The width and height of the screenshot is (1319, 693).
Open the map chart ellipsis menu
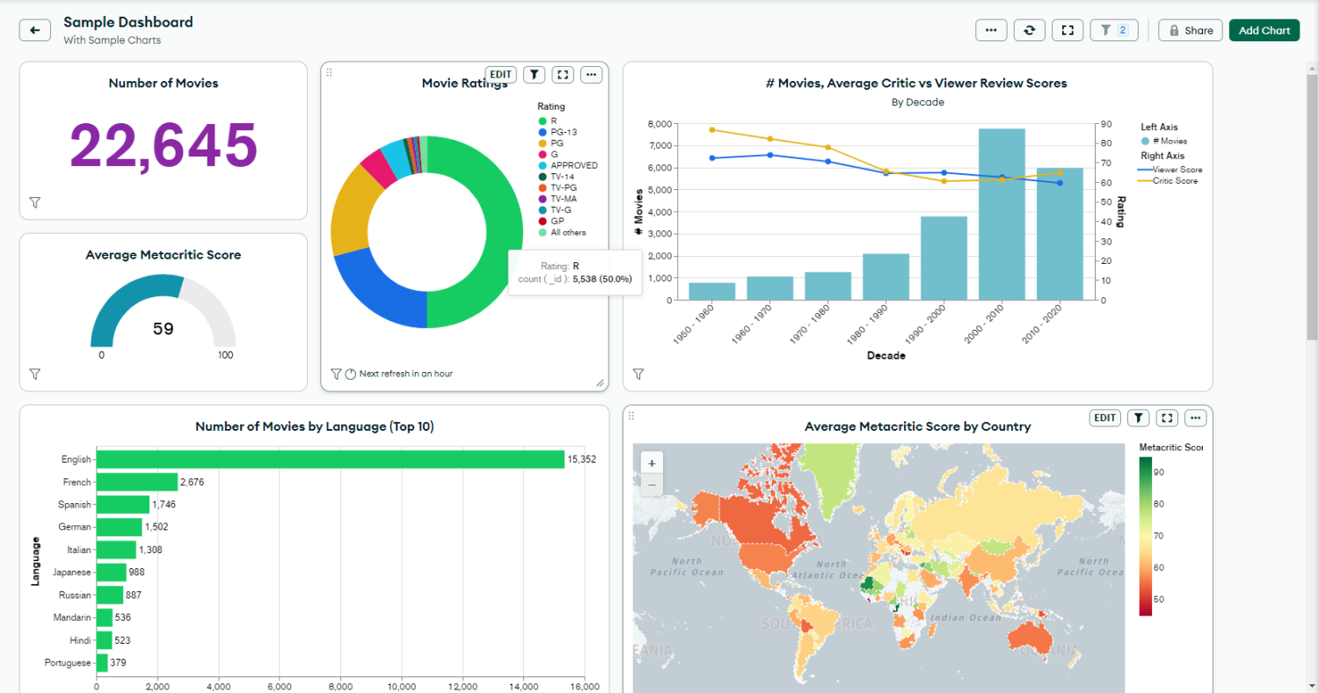1195,418
